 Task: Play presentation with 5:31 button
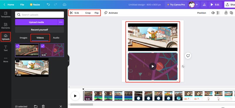215,5
